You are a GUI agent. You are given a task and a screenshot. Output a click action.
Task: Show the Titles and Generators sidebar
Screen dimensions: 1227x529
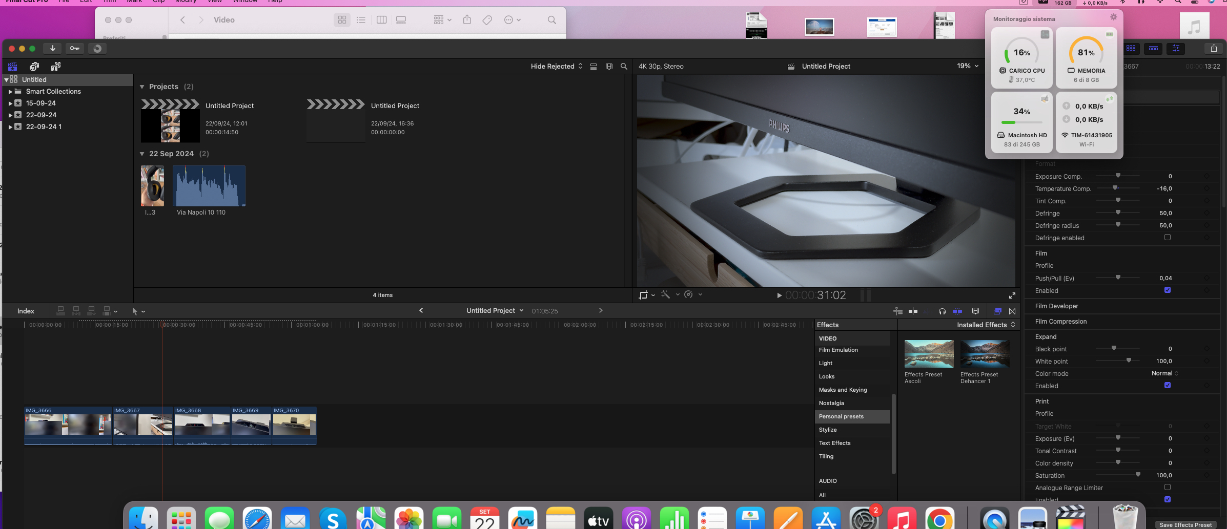[56, 67]
